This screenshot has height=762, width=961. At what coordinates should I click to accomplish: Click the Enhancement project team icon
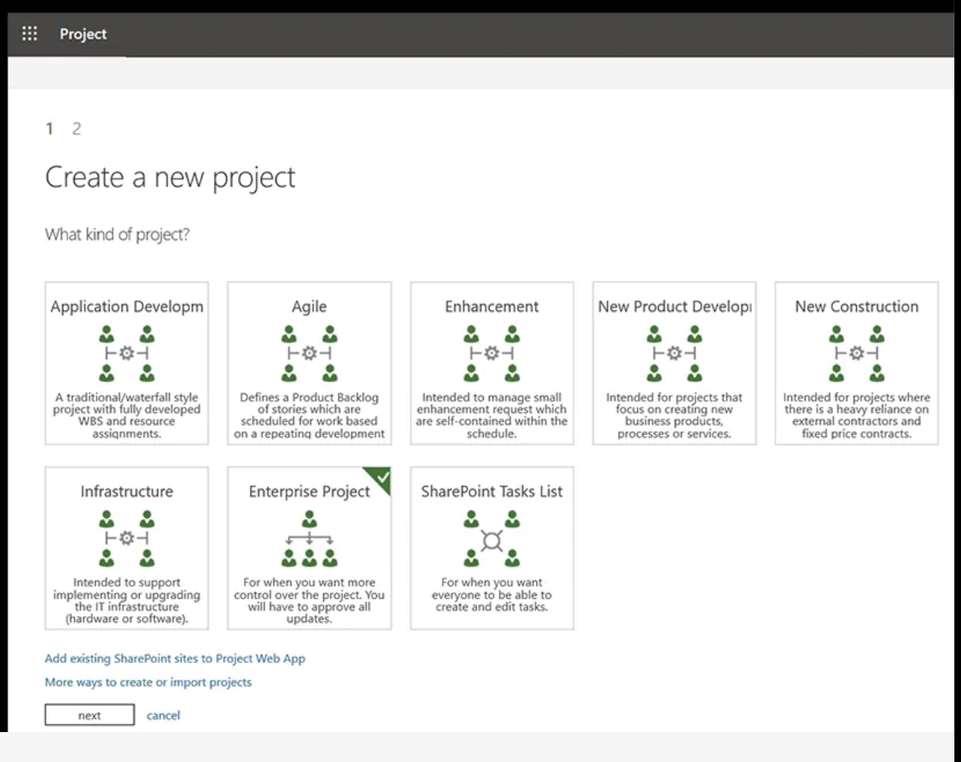coord(491,354)
